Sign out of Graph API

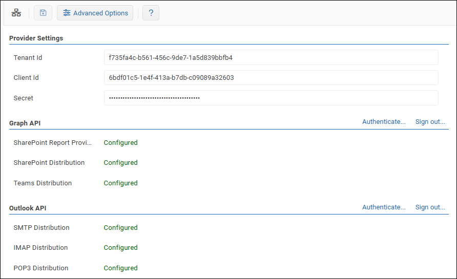pos(430,122)
